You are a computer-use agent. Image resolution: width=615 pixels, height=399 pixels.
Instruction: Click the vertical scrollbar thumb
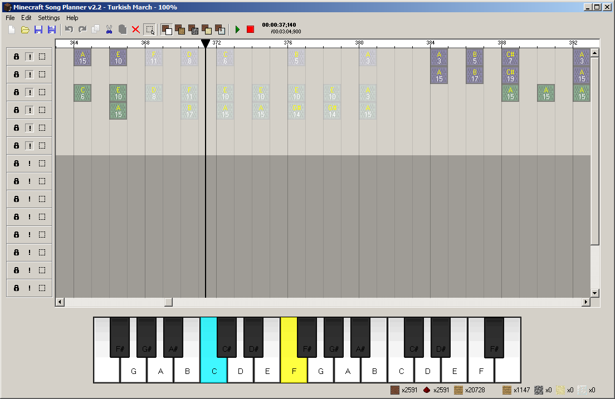pos(594,151)
